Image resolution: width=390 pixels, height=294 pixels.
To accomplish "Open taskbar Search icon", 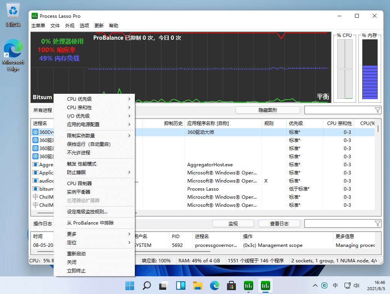I will [x=146, y=286].
